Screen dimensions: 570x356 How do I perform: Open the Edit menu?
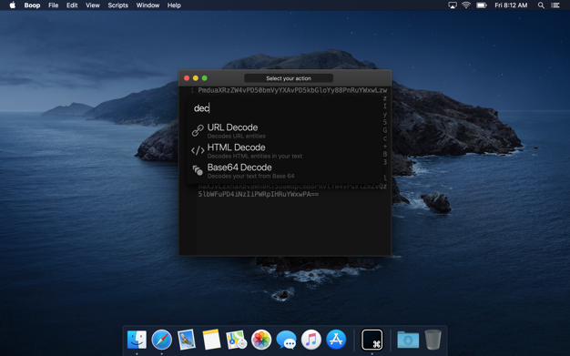[x=72, y=5]
